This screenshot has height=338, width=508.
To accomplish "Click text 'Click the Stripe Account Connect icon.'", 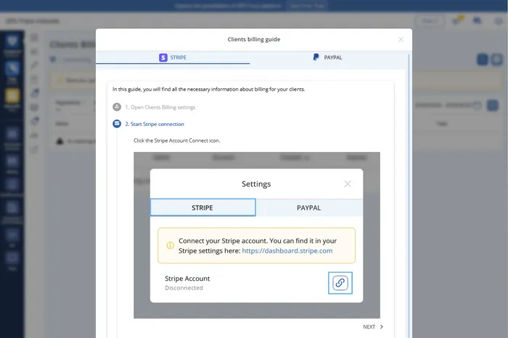I will (177, 140).
